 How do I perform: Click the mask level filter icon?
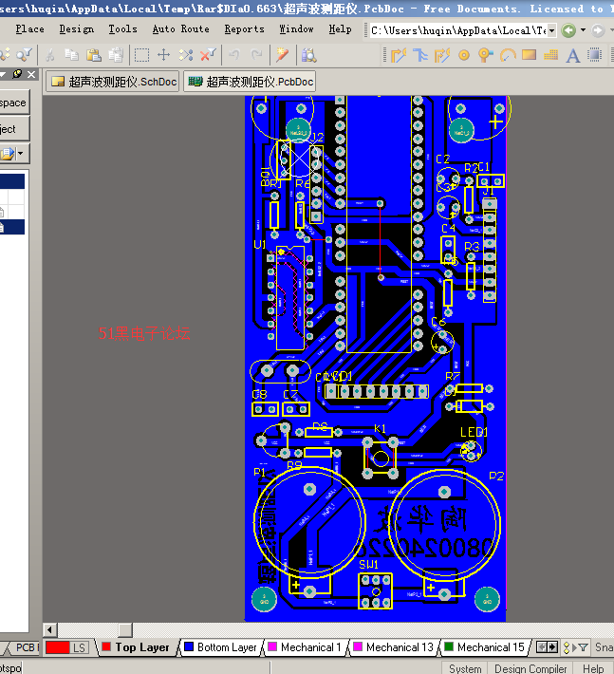pyautogui.click(x=583, y=647)
